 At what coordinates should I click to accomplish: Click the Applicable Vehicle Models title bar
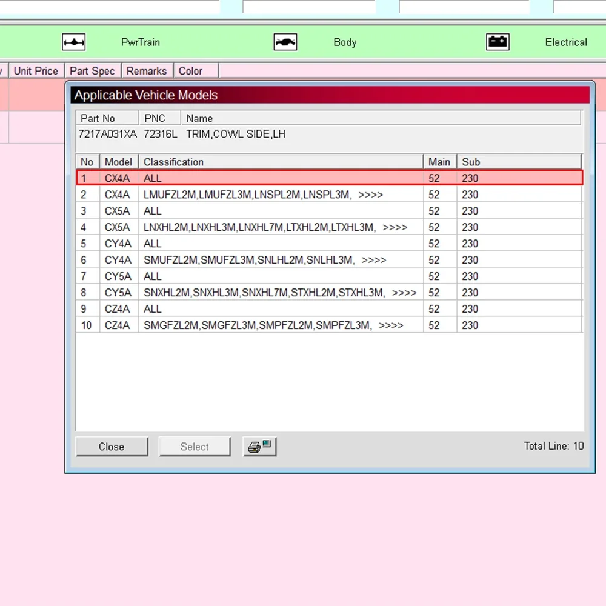(330, 95)
